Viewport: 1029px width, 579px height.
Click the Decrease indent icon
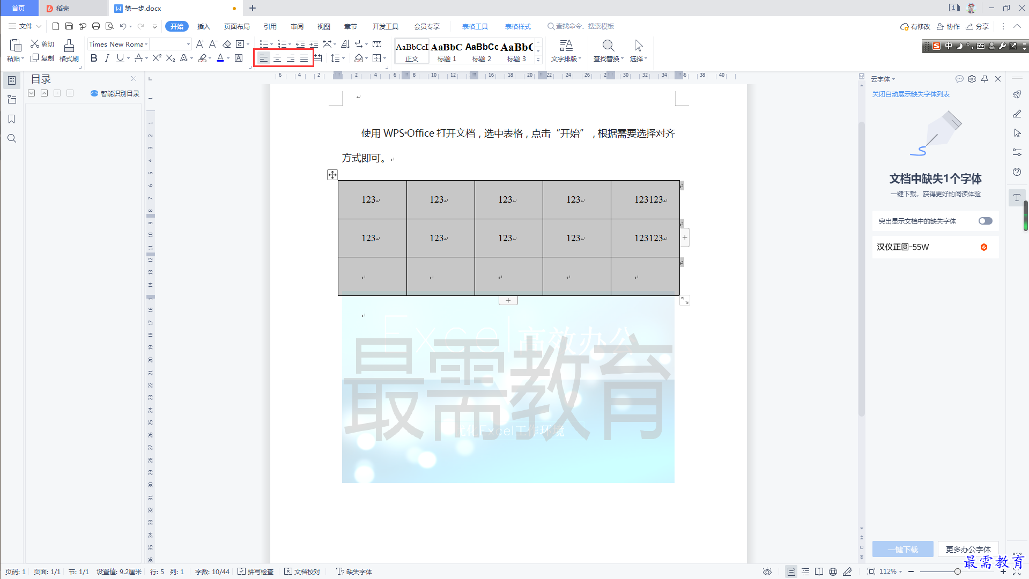[300, 44]
